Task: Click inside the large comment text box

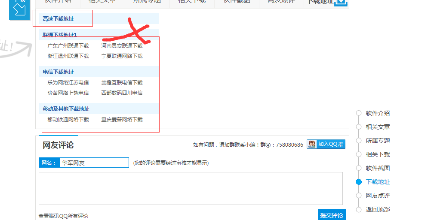Action: pos(191,189)
